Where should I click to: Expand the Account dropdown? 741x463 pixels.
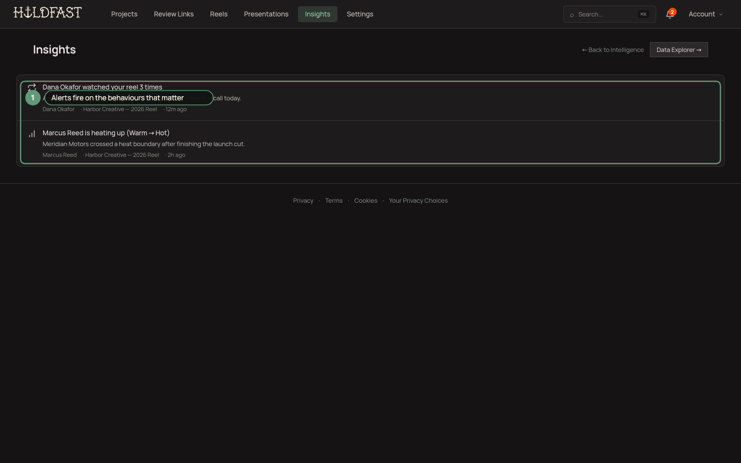tap(705, 14)
